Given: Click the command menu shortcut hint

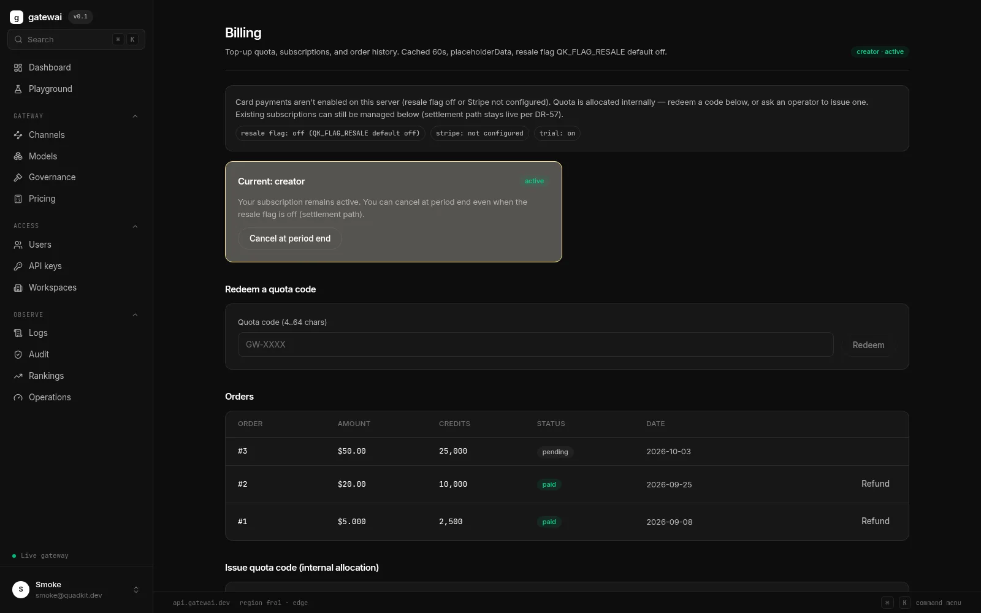Looking at the screenshot, I should pyautogui.click(x=921, y=603).
